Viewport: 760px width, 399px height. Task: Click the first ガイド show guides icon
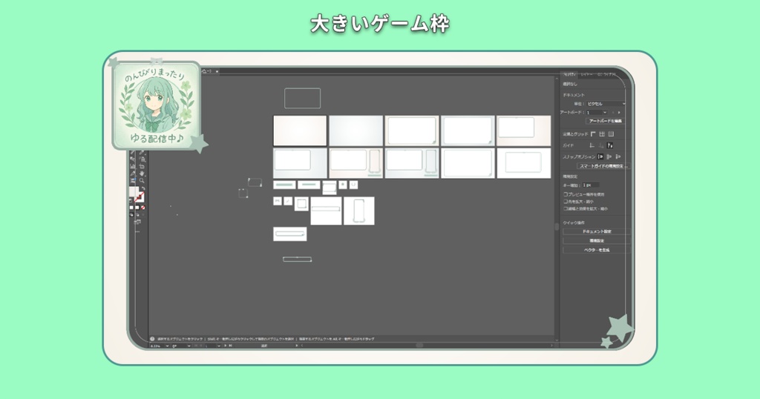point(592,145)
